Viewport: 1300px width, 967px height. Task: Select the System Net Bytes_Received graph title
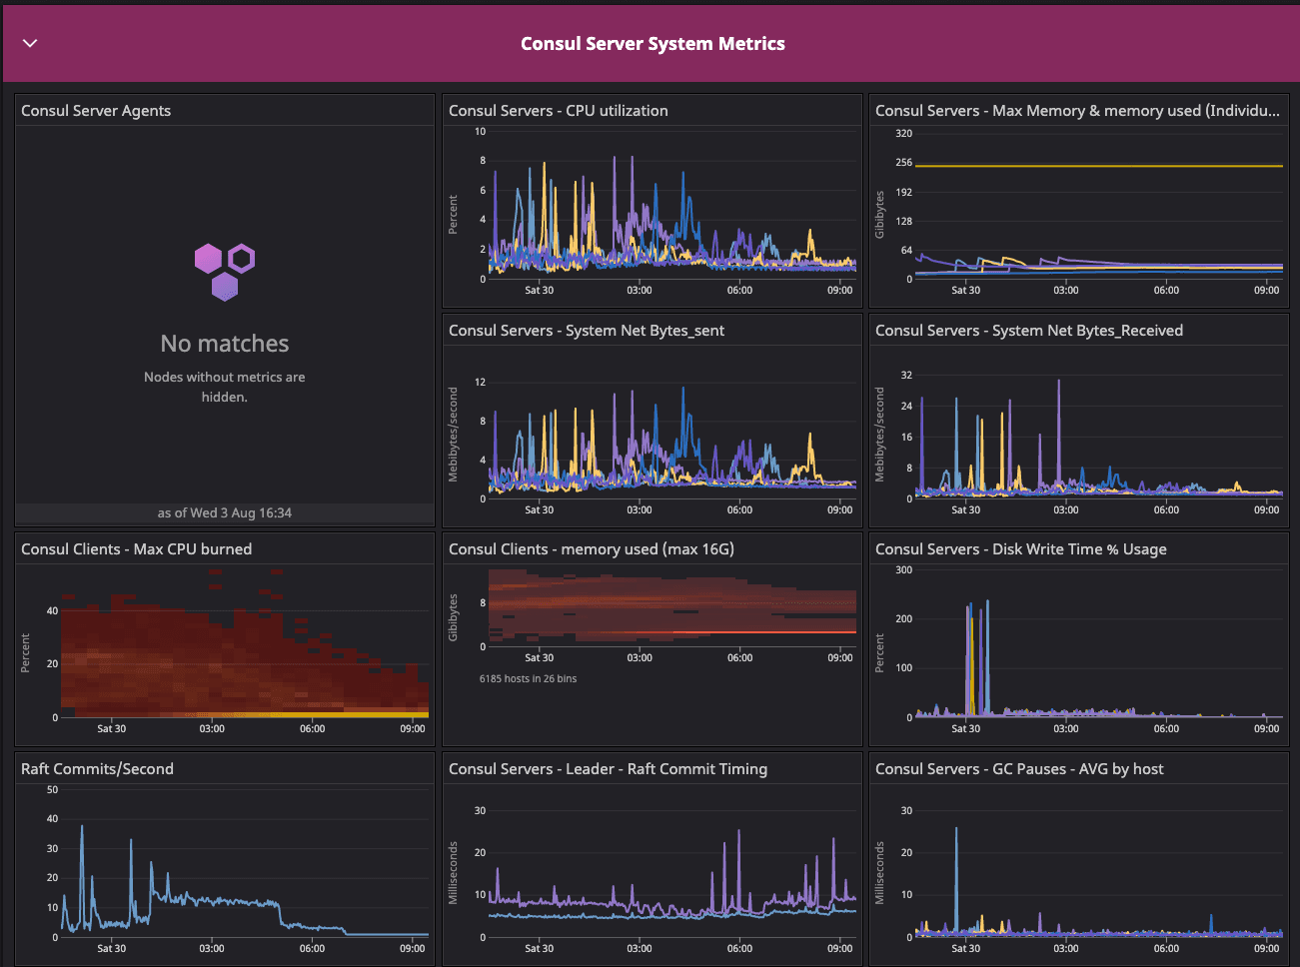click(x=1028, y=331)
